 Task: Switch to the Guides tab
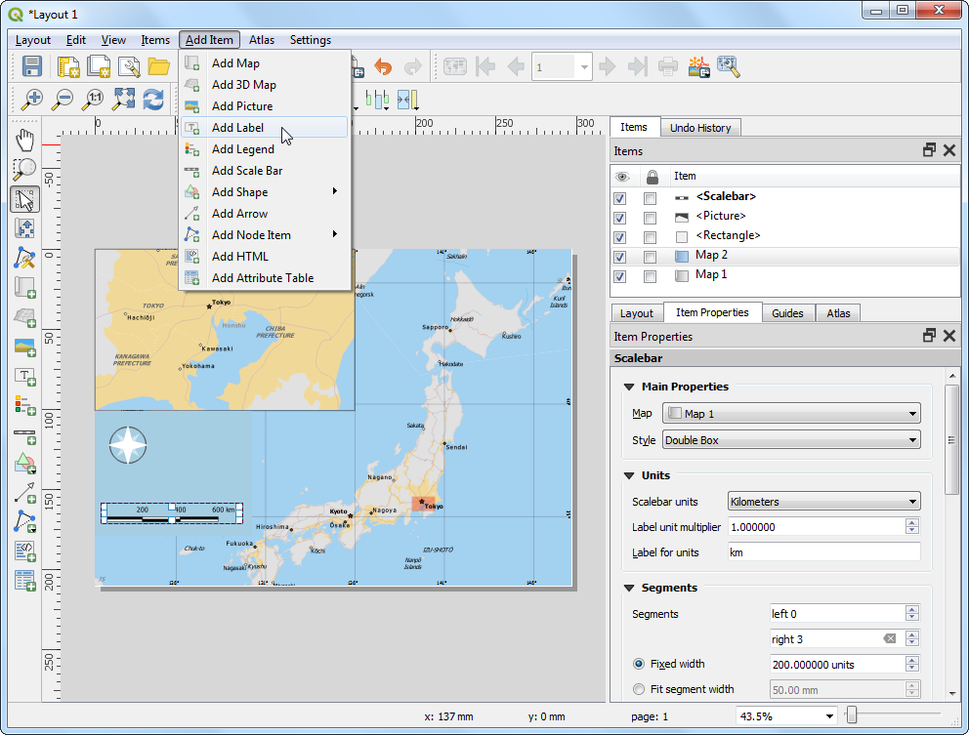coord(787,313)
